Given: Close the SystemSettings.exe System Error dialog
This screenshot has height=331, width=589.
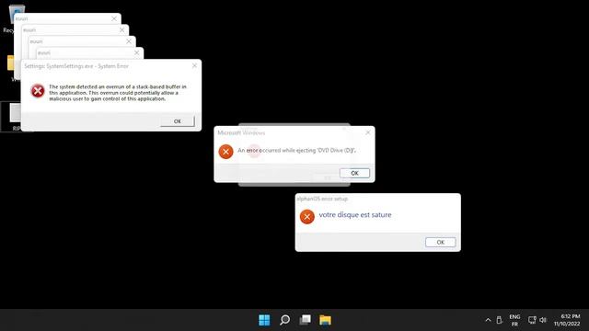Looking at the screenshot, I should pyautogui.click(x=194, y=65).
